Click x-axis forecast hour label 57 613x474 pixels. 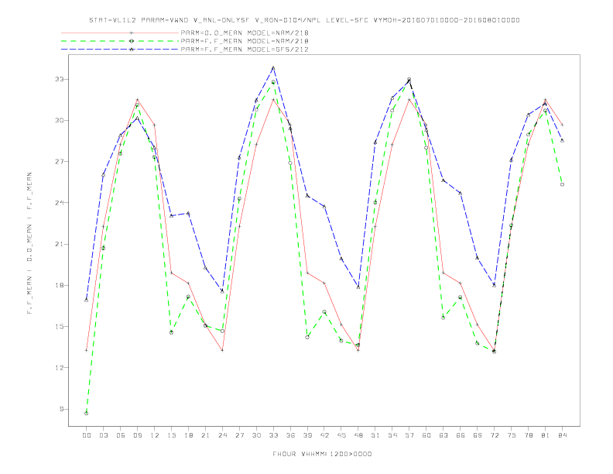[409, 435]
